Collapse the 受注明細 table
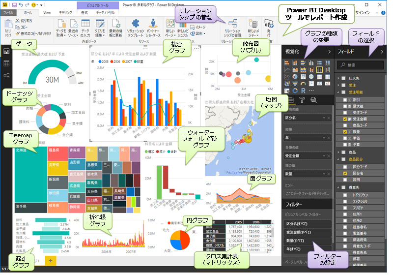393x275 pixels. coord(338,92)
